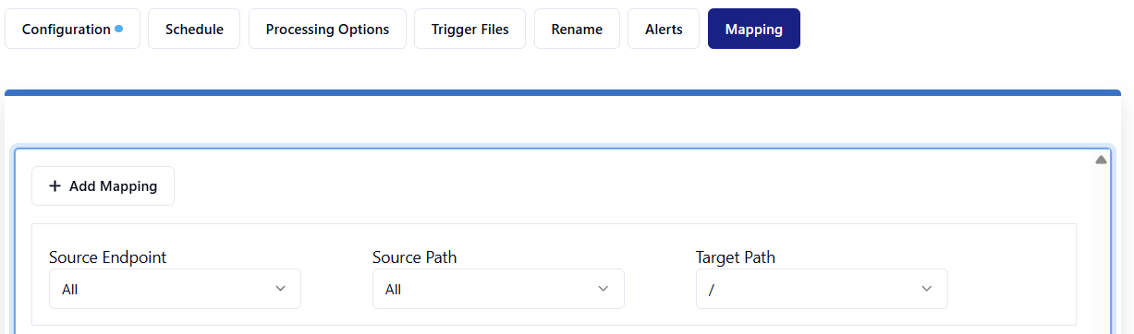The width and height of the screenshot is (1134, 334).
Task: Select the Trigger Files tab
Action: coord(469,29)
